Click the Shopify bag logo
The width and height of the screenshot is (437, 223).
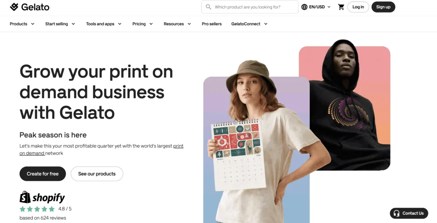tap(25, 197)
